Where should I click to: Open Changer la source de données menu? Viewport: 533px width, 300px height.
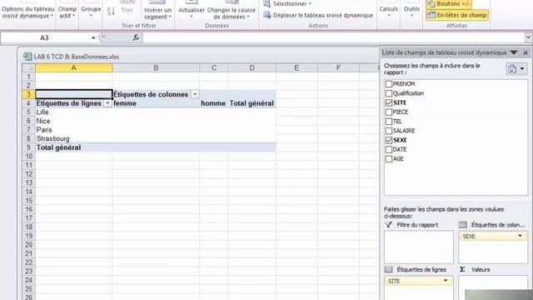point(232,13)
